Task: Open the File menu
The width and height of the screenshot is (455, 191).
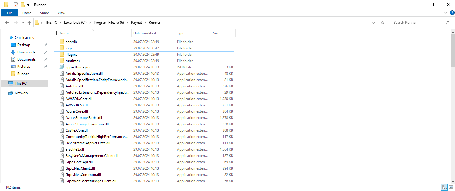Action: [x=10, y=13]
